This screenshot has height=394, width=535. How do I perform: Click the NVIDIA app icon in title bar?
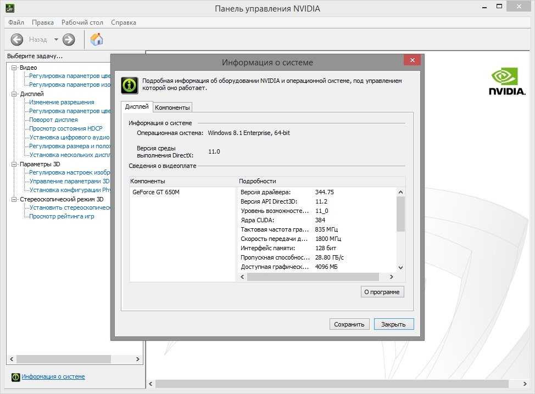tap(10, 8)
